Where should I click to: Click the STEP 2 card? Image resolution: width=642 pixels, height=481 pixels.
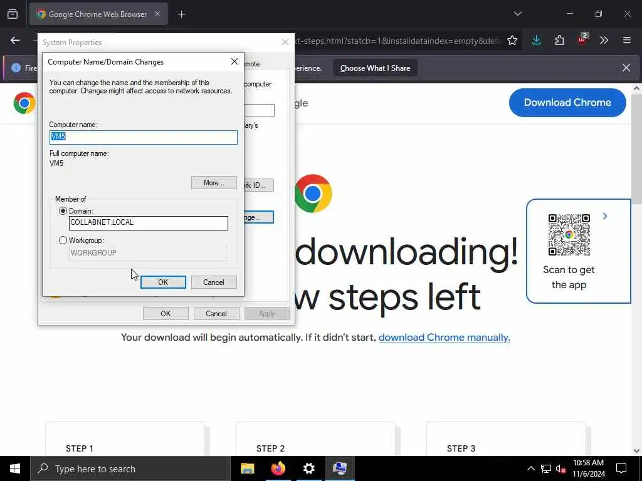315,439
